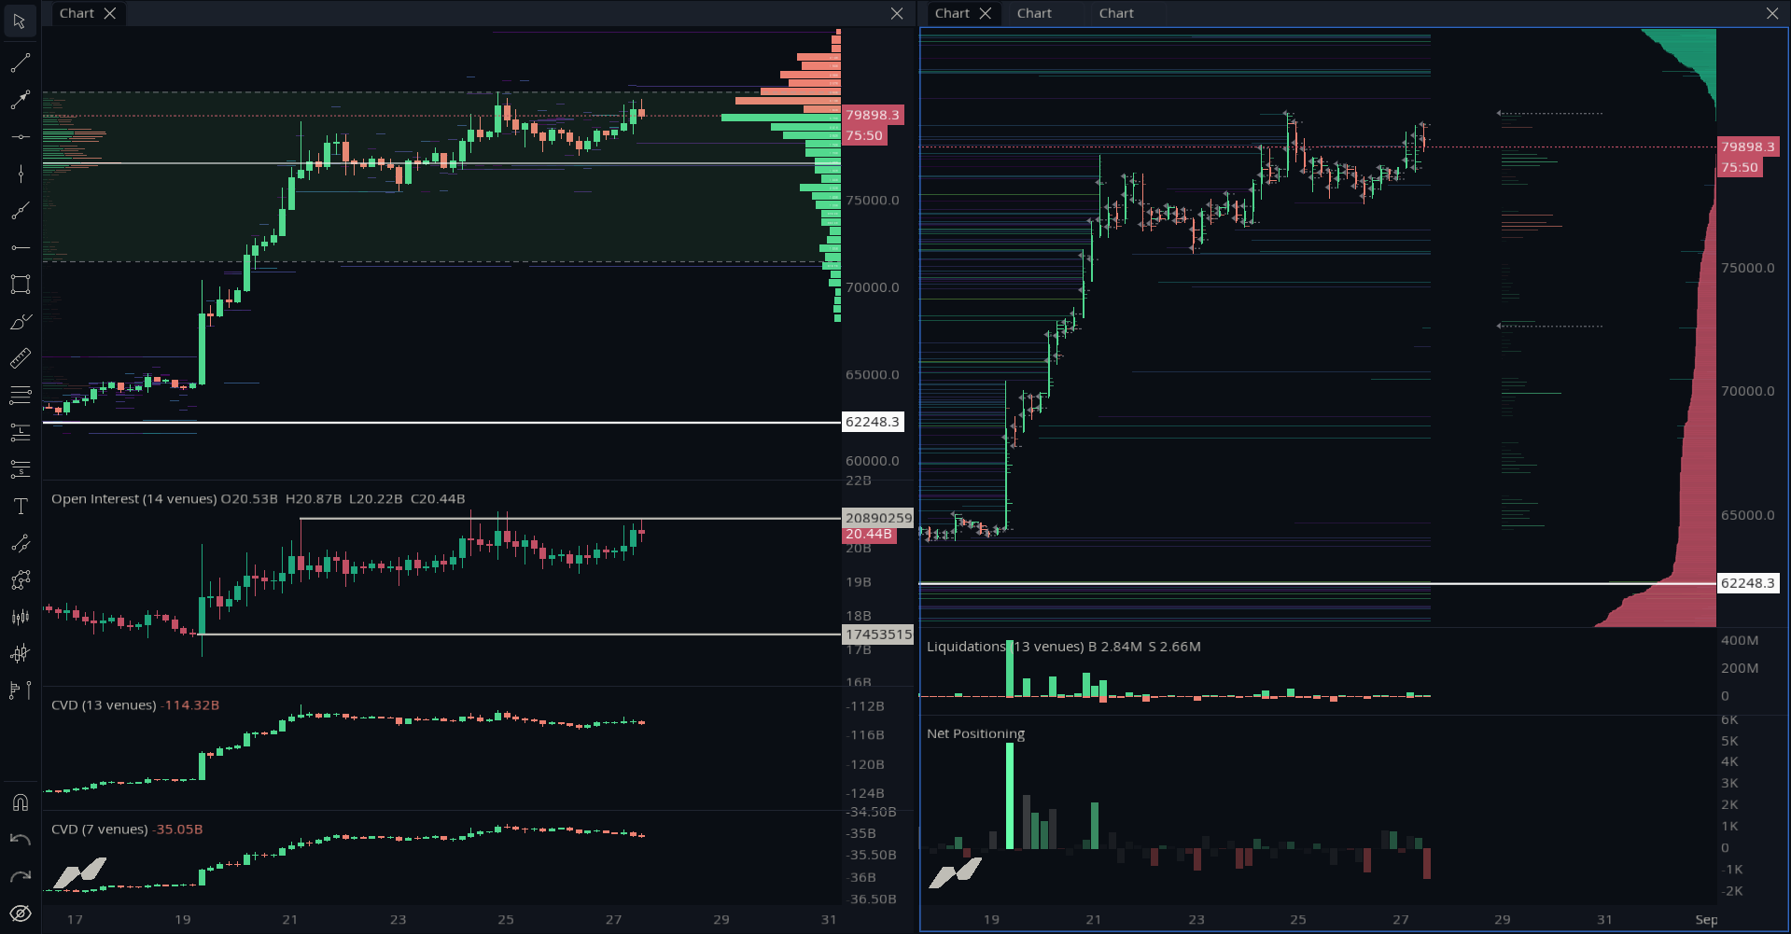Close the left chart panel
Image resolution: width=1791 pixels, height=934 pixels.
(897, 13)
